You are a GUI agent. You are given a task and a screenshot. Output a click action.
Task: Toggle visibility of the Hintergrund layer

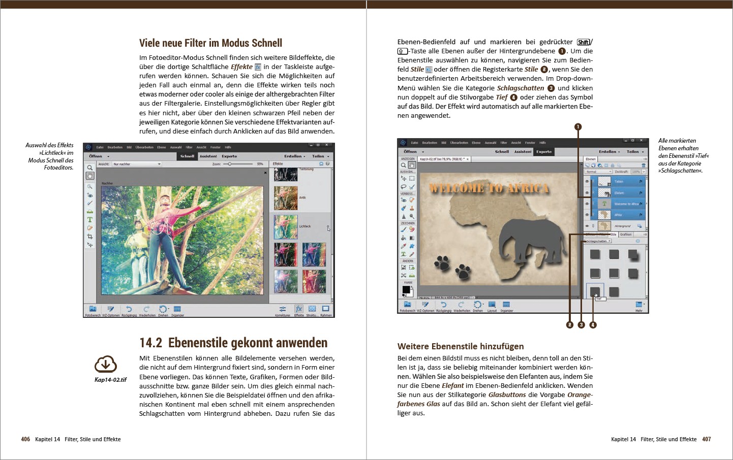coord(587,226)
